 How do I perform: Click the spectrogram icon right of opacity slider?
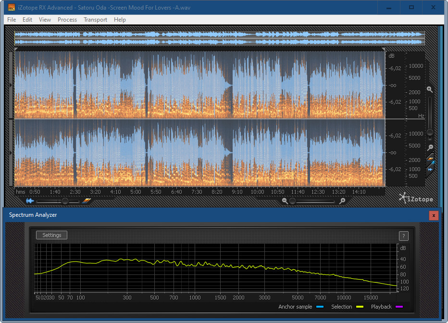87,201
